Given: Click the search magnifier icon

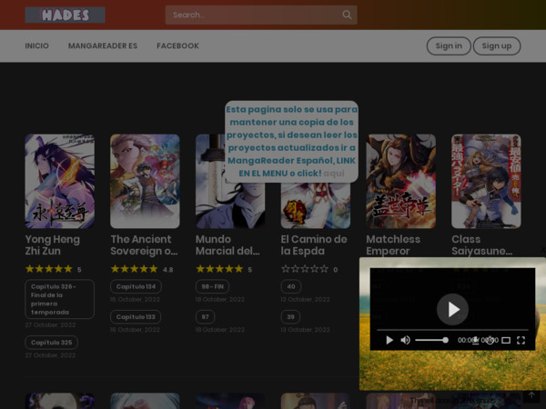Looking at the screenshot, I should coord(347,15).
